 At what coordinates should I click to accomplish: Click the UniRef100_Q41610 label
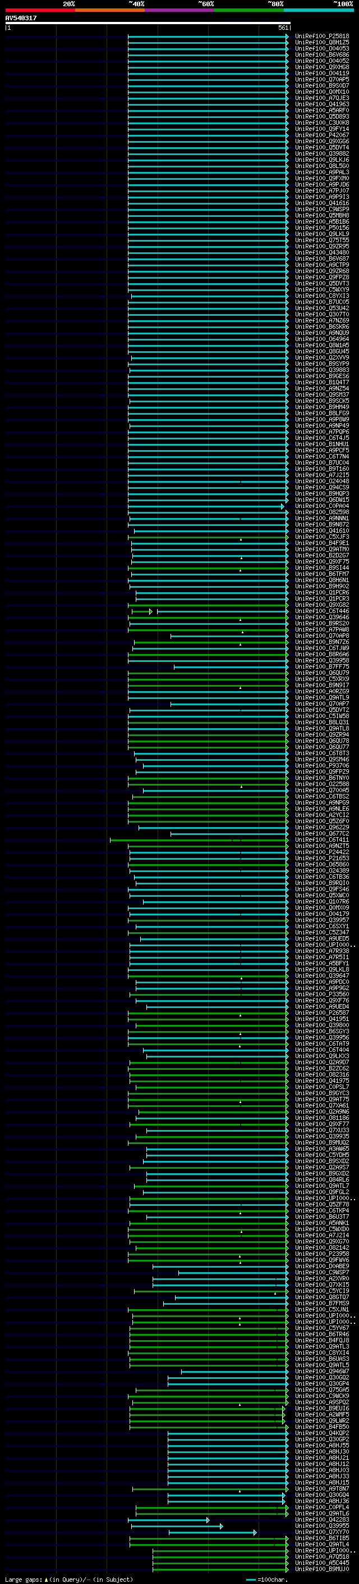point(322,530)
